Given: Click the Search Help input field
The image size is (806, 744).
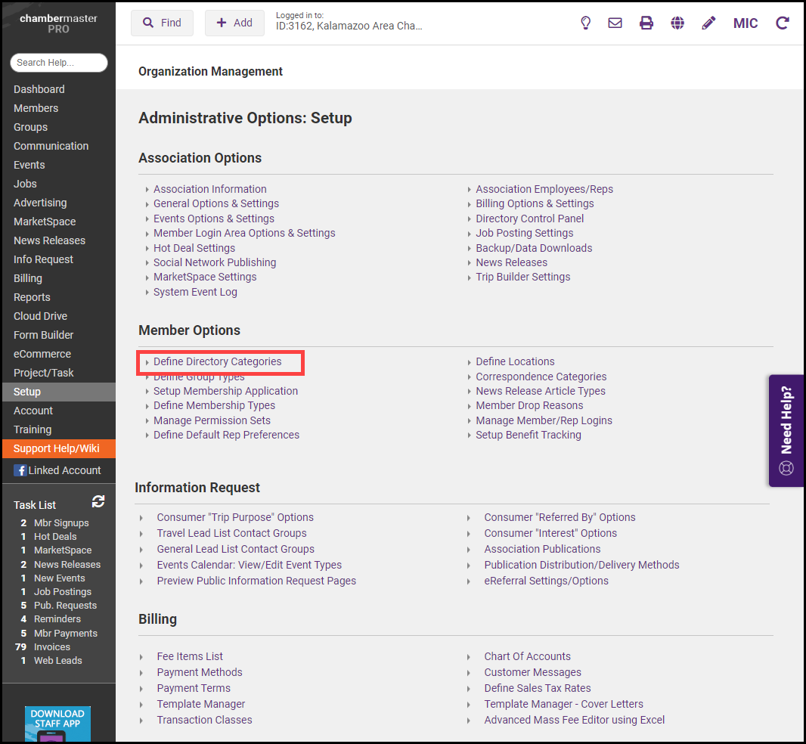Looking at the screenshot, I should point(59,63).
